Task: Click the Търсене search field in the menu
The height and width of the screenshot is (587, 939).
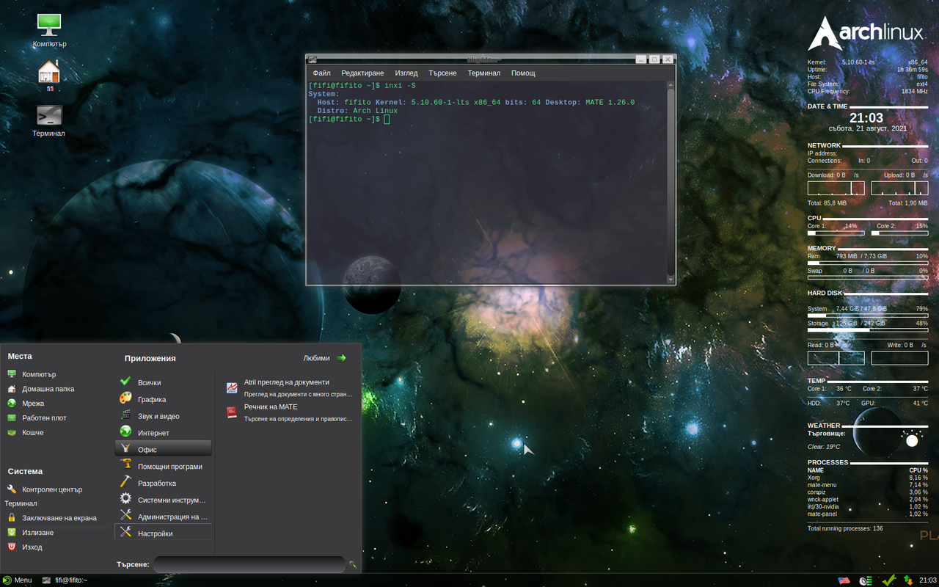Action: tap(249, 564)
